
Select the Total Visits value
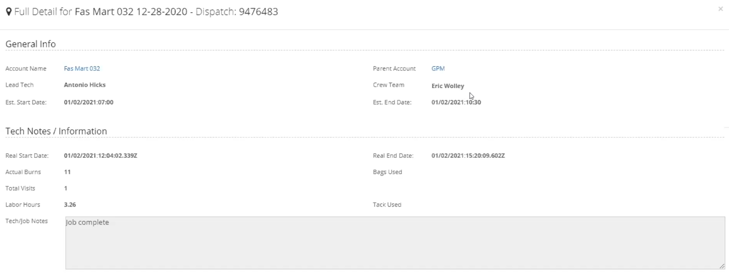(66, 188)
